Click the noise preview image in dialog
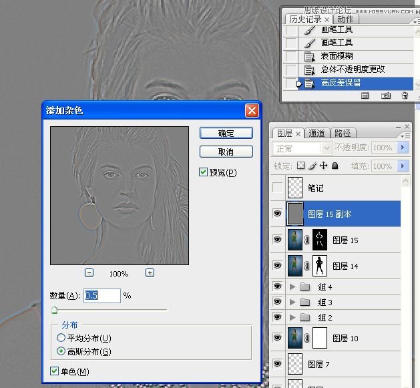Viewport: 420px width, 388px height. (120, 196)
